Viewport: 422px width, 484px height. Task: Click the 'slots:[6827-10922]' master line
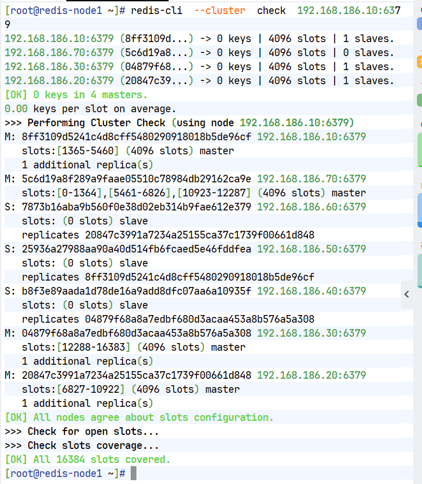click(x=131, y=390)
